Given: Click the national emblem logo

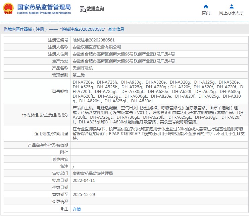Looking at the screenshot, I should 8,9.
